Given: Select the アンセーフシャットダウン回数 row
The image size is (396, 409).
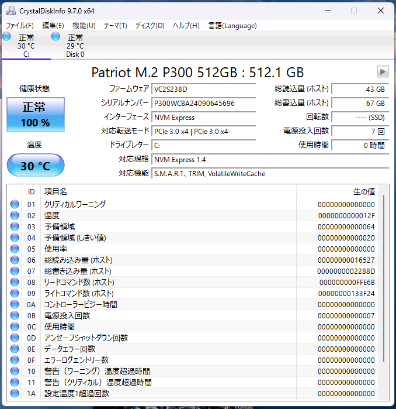Looking at the screenshot, I should pyautogui.click(x=193, y=338).
